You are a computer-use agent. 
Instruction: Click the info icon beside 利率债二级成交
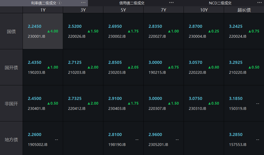pos(60,3)
